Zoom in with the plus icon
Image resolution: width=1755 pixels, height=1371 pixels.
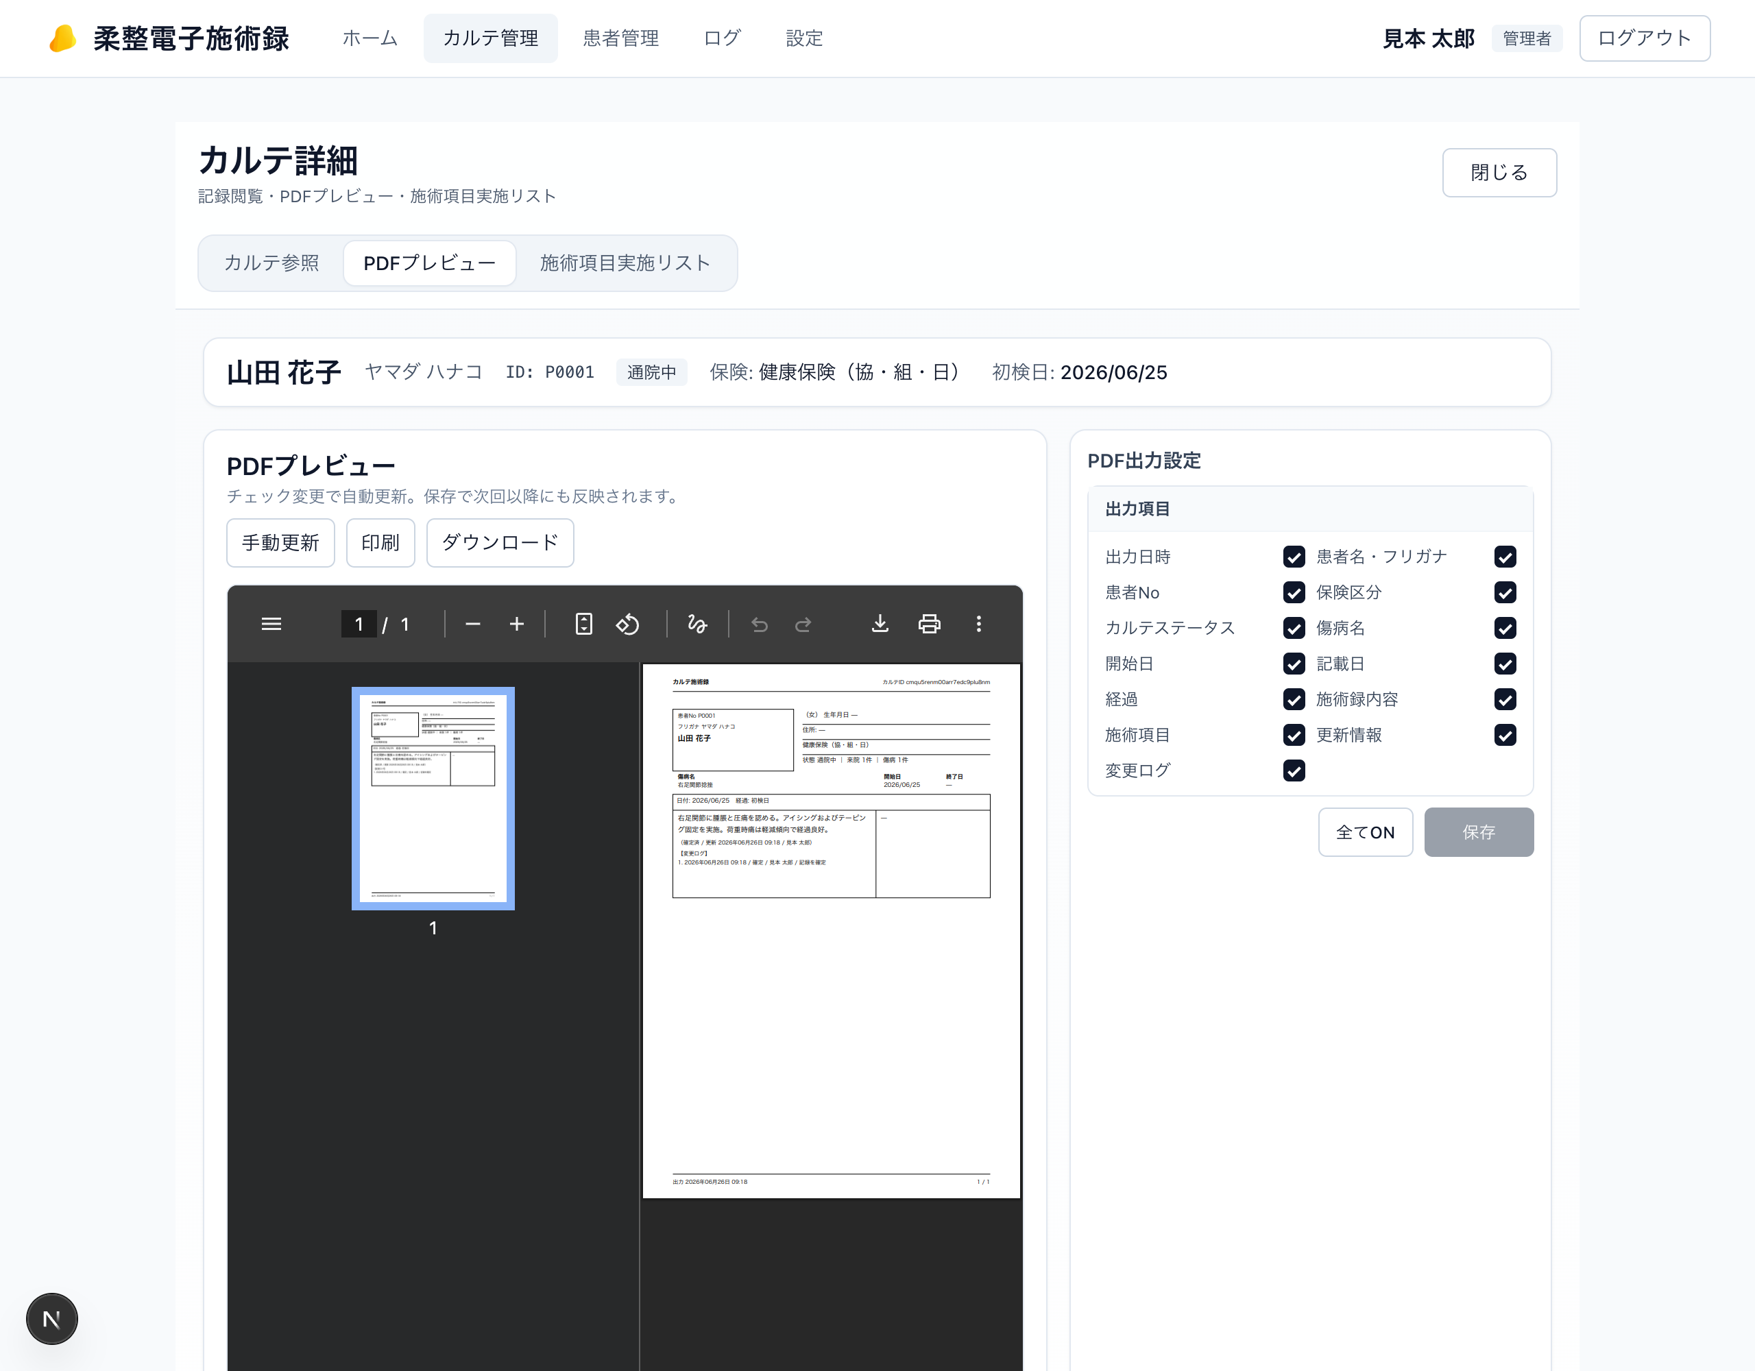(x=517, y=624)
